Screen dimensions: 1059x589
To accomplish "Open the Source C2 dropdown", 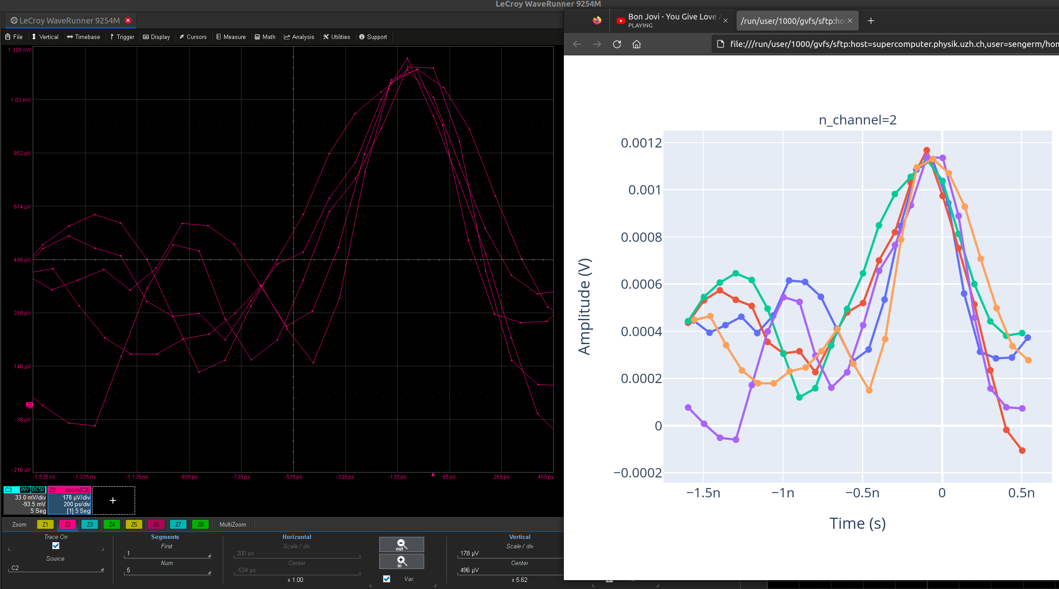I will [x=56, y=568].
